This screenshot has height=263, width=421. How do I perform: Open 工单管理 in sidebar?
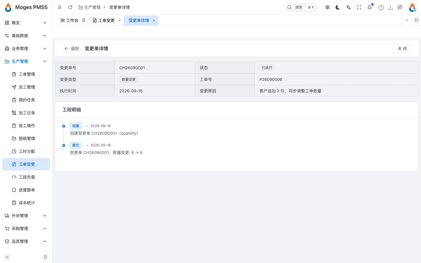point(26,74)
